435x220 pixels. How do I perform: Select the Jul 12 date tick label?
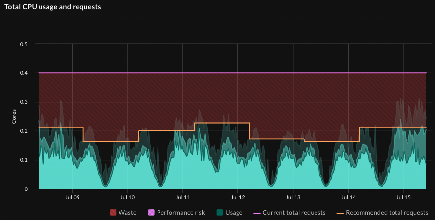point(238,198)
